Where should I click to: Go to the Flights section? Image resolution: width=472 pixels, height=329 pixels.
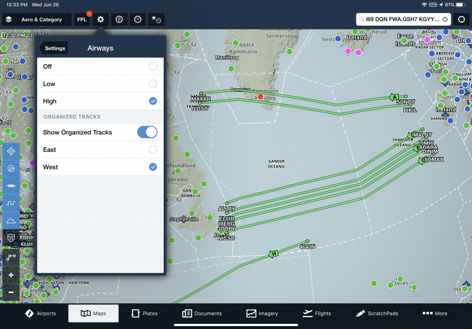click(317, 313)
